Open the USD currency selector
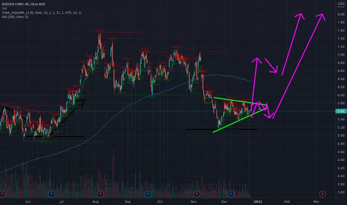 (x=341, y=4)
